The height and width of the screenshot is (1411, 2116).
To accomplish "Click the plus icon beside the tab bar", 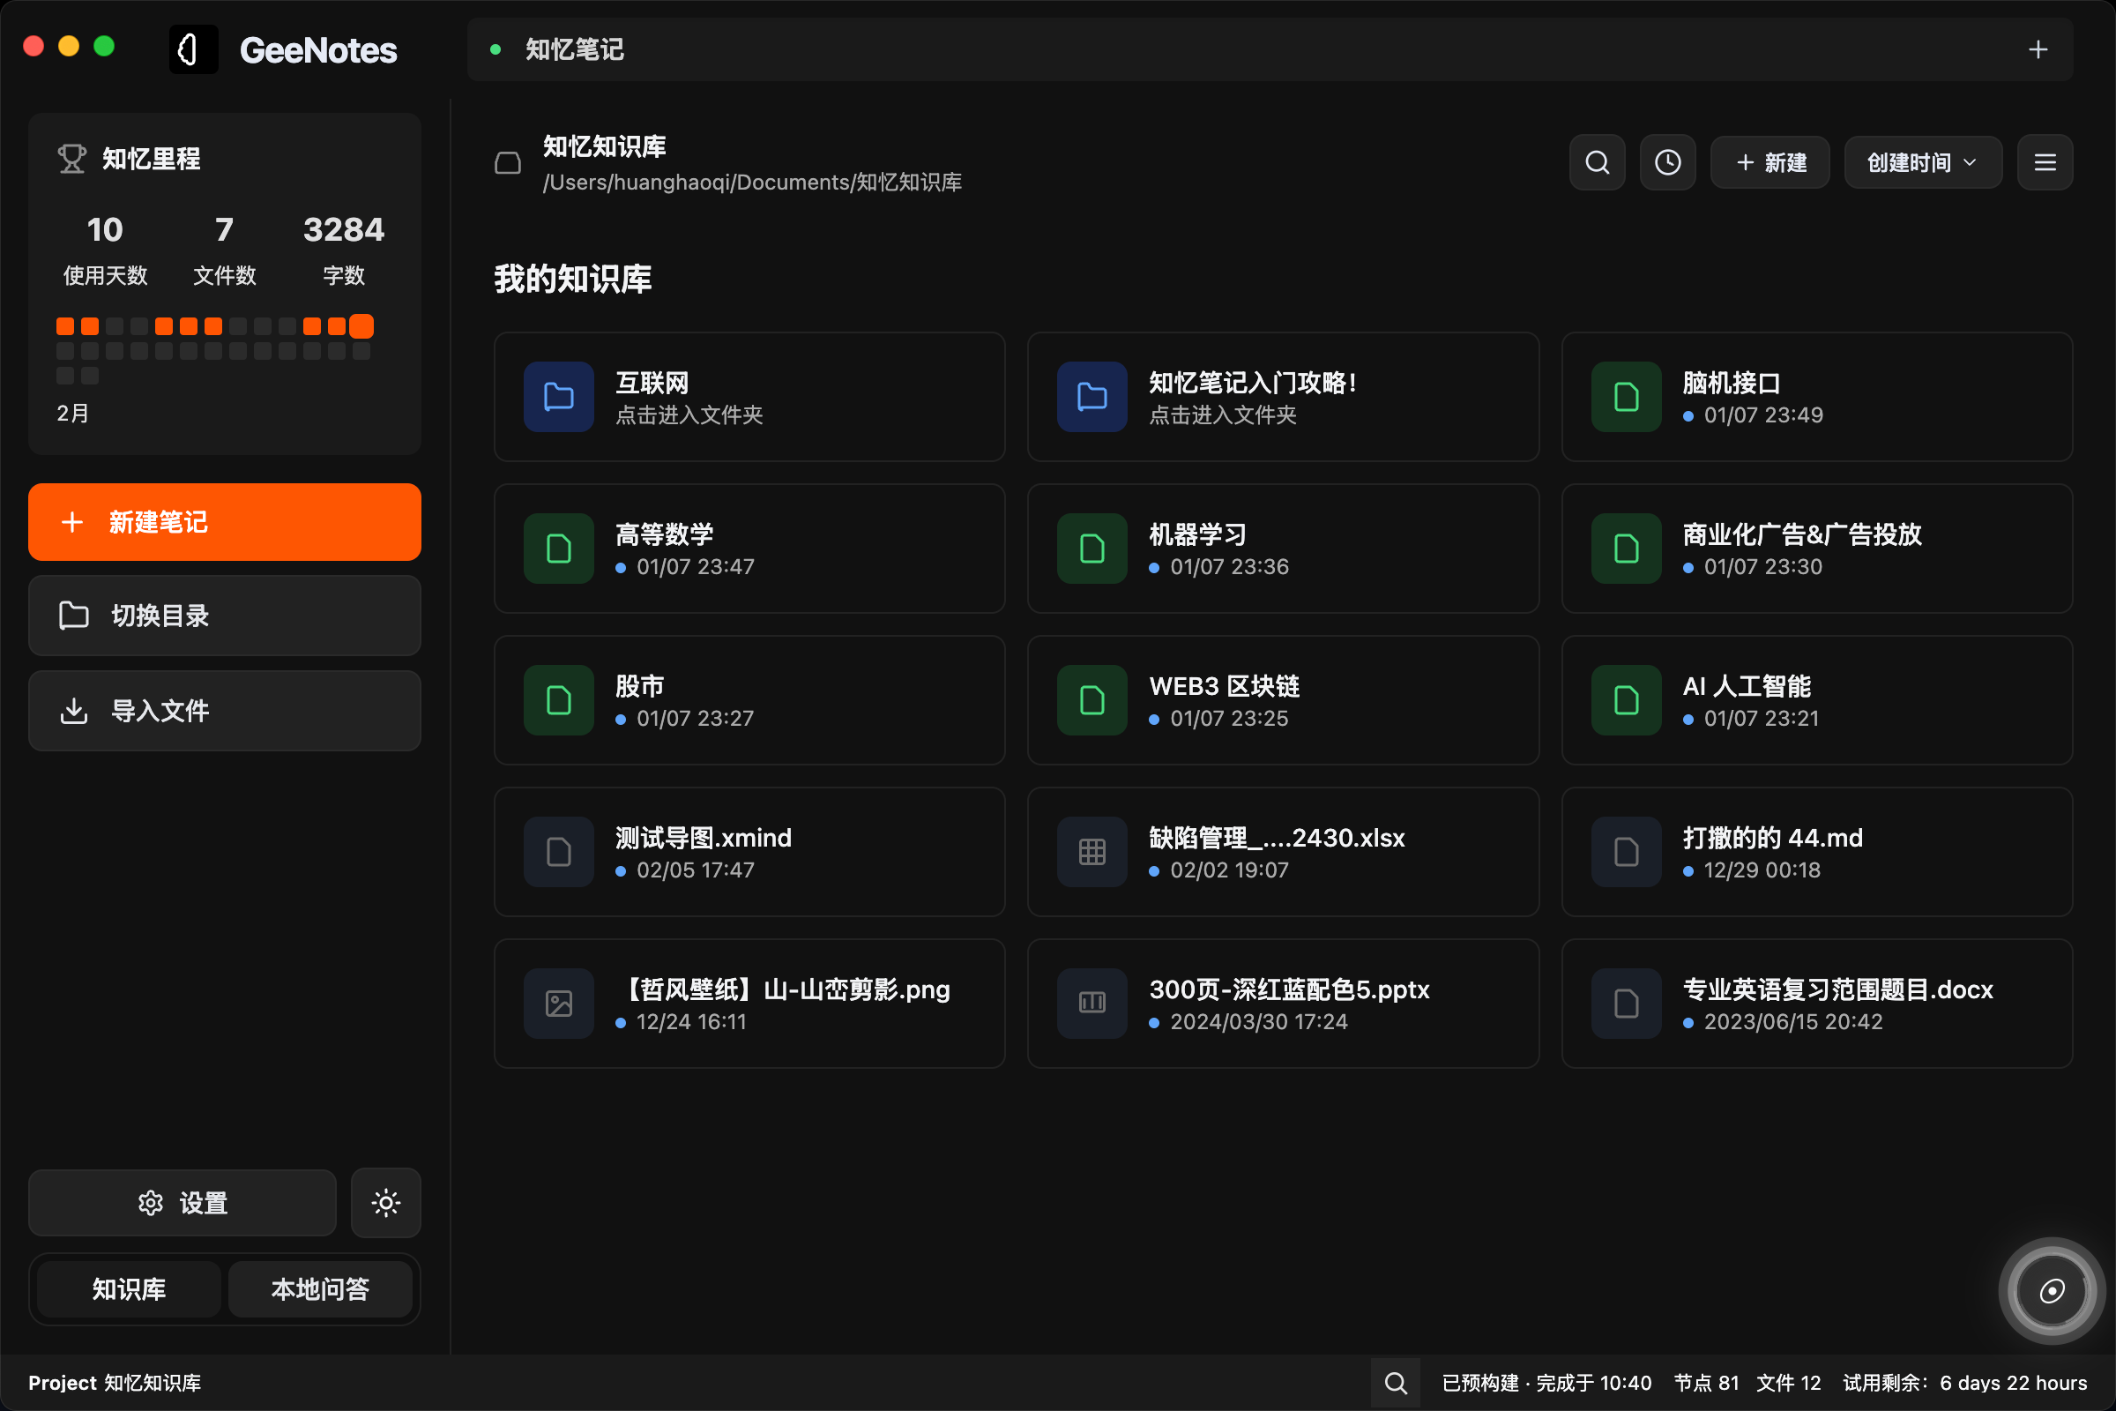I will coord(2038,49).
